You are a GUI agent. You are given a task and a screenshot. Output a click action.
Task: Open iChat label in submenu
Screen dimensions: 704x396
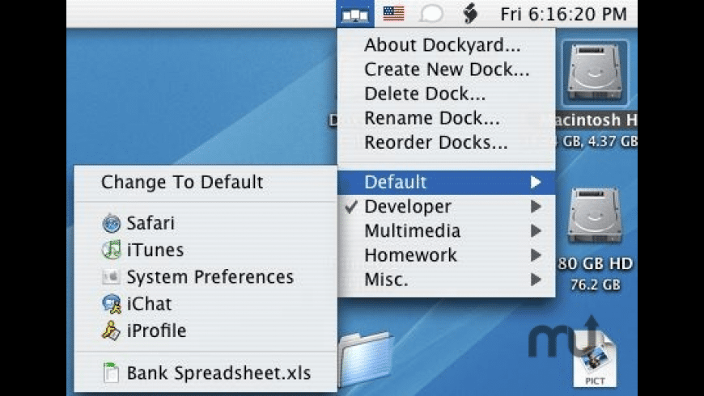(149, 304)
